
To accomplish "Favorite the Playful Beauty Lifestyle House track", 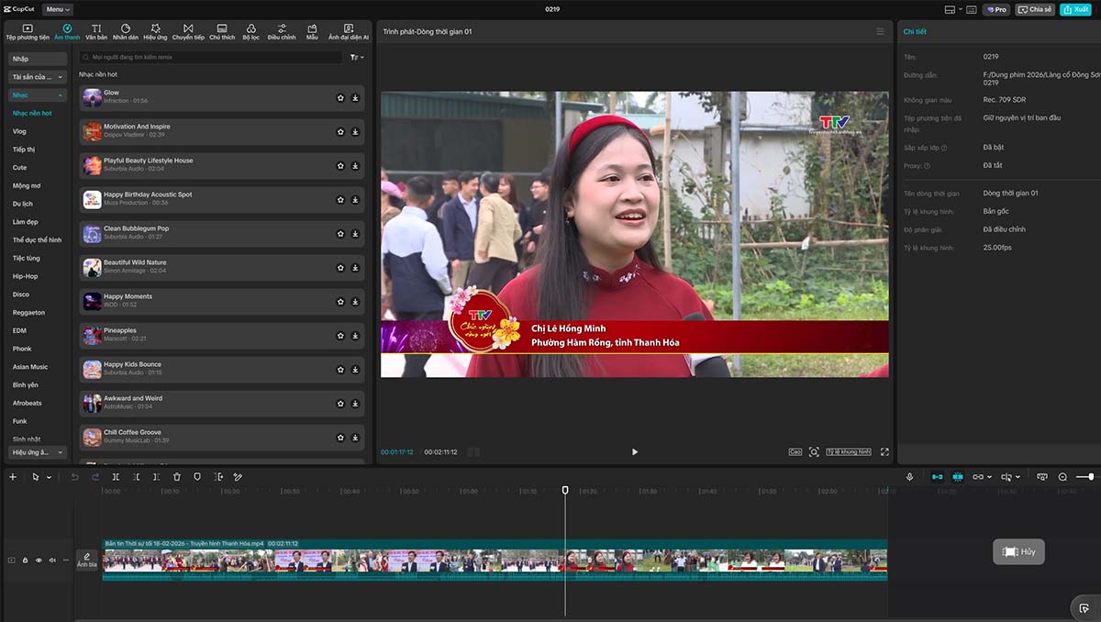I will coord(340,165).
